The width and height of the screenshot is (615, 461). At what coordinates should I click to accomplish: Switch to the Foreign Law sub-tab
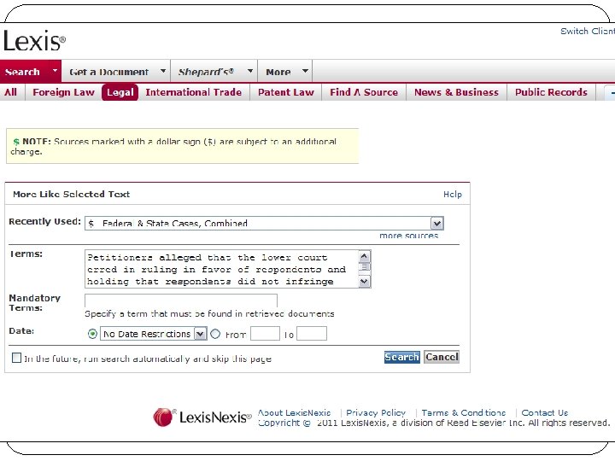[63, 92]
